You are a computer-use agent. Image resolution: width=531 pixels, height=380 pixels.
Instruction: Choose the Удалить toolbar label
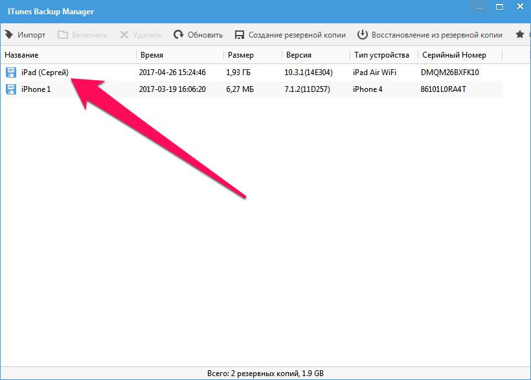tap(148, 35)
